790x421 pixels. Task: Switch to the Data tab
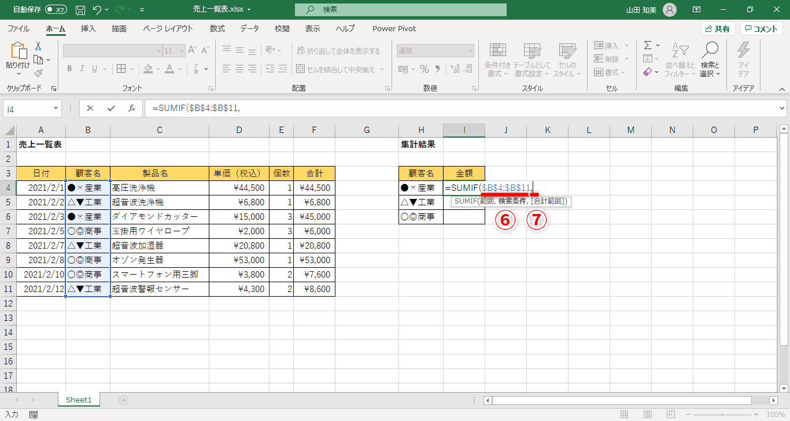pyautogui.click(x=249, y=28)
